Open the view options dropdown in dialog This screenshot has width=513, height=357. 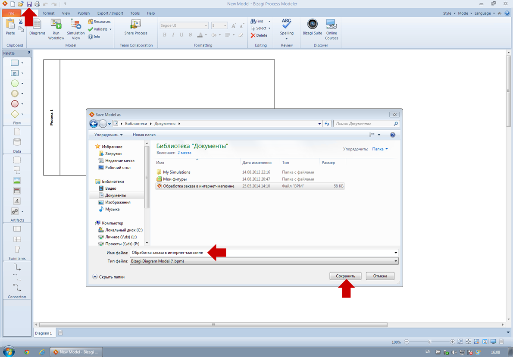(x=379, y=135)
